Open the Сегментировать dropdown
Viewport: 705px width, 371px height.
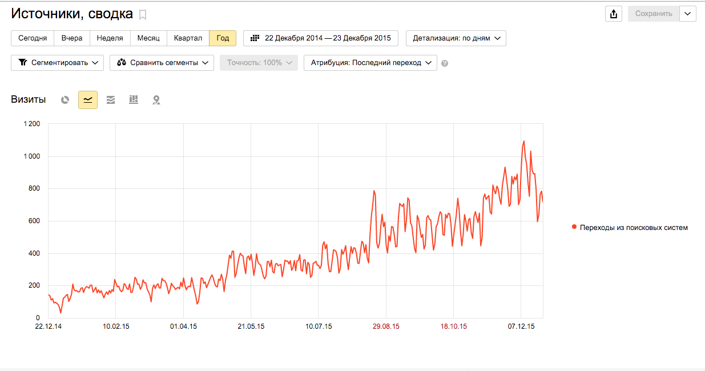[x=58, y=63]
